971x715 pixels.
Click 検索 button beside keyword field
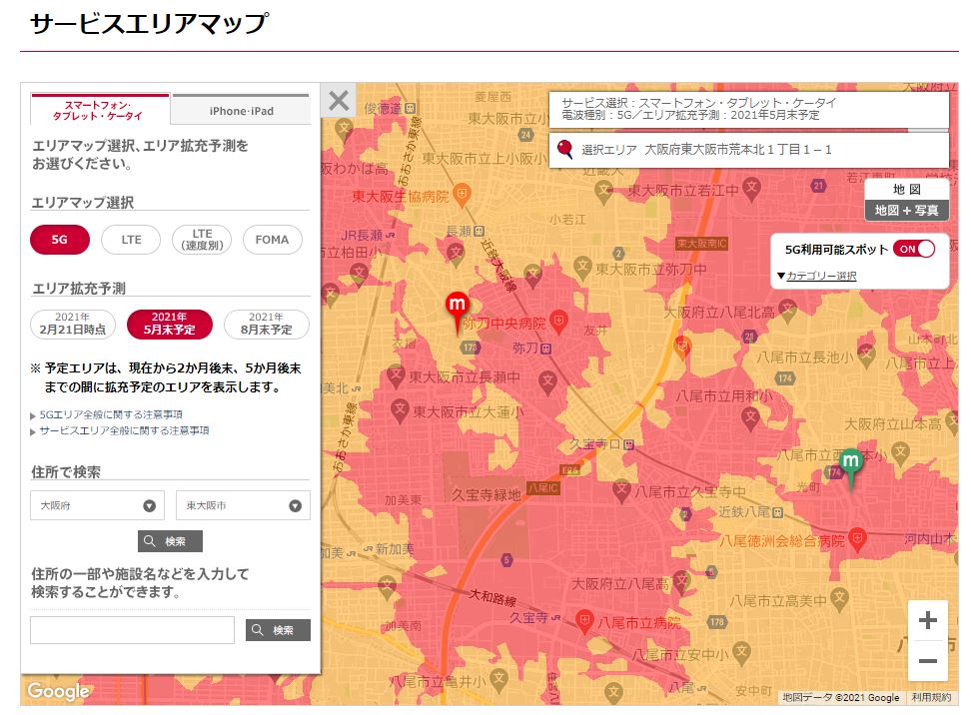point(278,630)
